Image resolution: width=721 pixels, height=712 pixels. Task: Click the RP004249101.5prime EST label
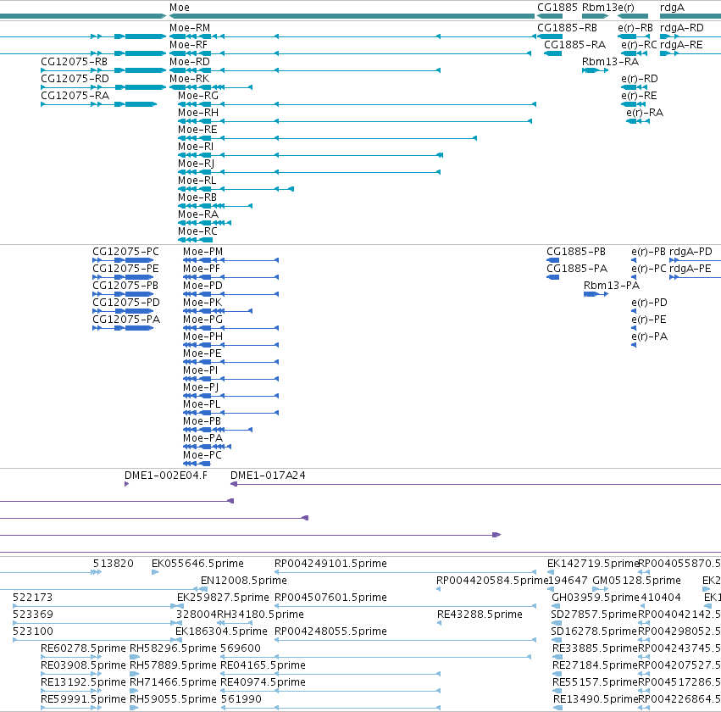coord(330,564)
